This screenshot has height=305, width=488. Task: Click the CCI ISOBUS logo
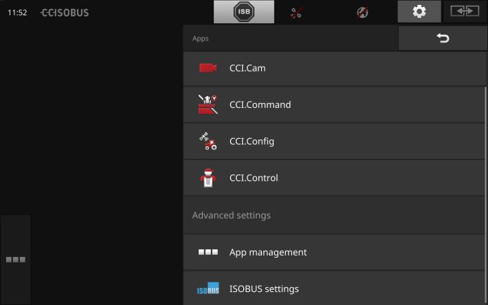[65, 13]
